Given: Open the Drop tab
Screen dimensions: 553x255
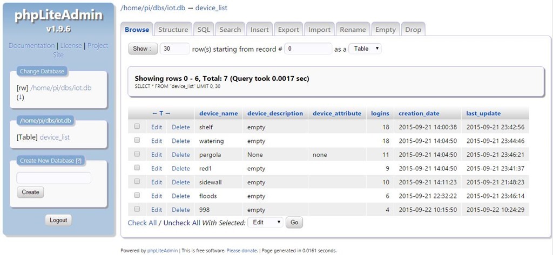Looking at the screenshot, I should point(413,30).
